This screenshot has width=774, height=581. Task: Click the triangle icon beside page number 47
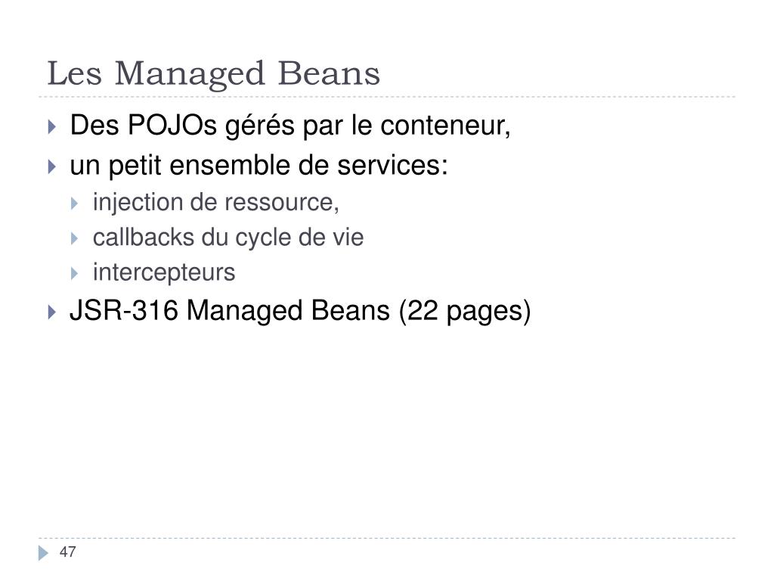(x=43, y=553)
